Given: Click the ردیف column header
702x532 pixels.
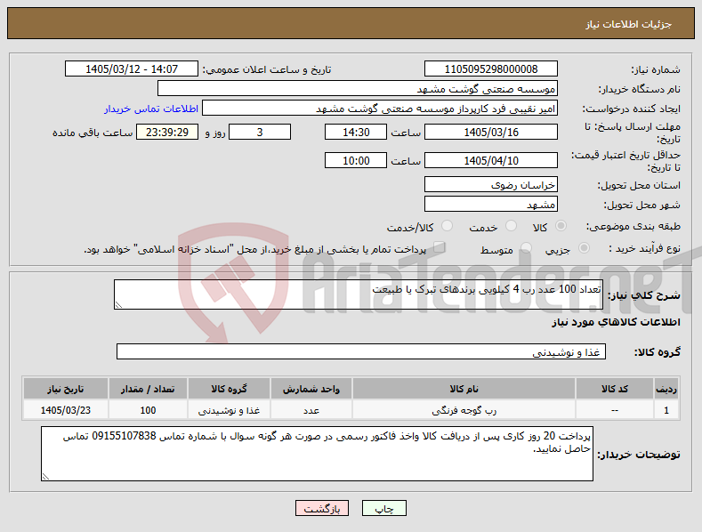Looking at the screenshot, I should click(666, 389).
